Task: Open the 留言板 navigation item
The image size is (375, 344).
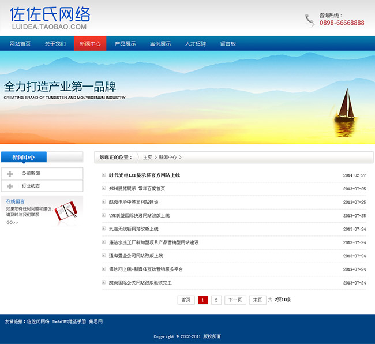Action: point(228,43)
